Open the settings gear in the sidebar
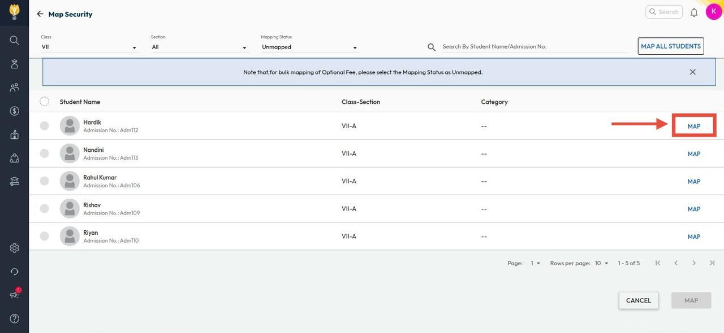Viewport: 724px width, 333px height. tap(14, 248)
